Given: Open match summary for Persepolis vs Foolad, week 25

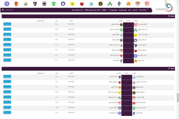Looking at the screenshot, I should tap(7, 50).
